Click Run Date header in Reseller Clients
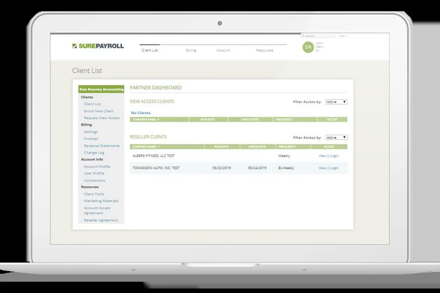This screenshot has width=440, height=293. [x=222, y=147]
